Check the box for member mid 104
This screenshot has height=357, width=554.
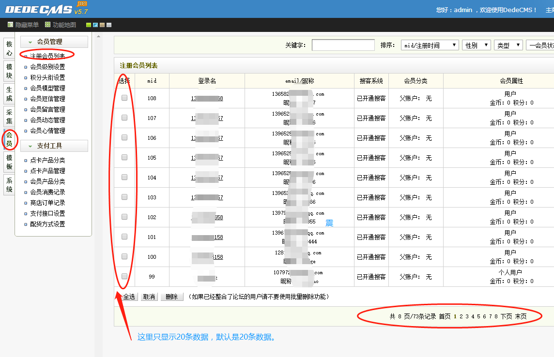(x=124, y=177)
